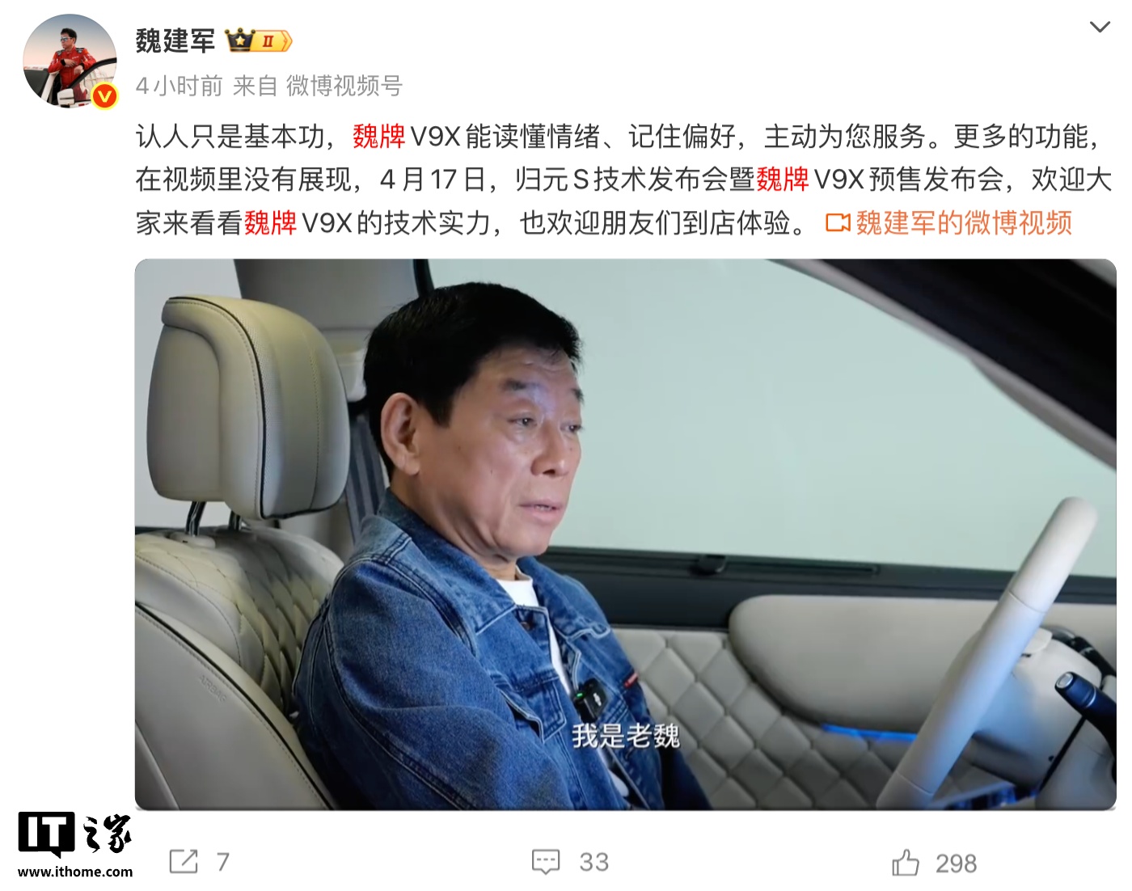Viewport: 1132px width, 891px height.
Task: Click the crown membership level badge
Action: pos(259,40)
